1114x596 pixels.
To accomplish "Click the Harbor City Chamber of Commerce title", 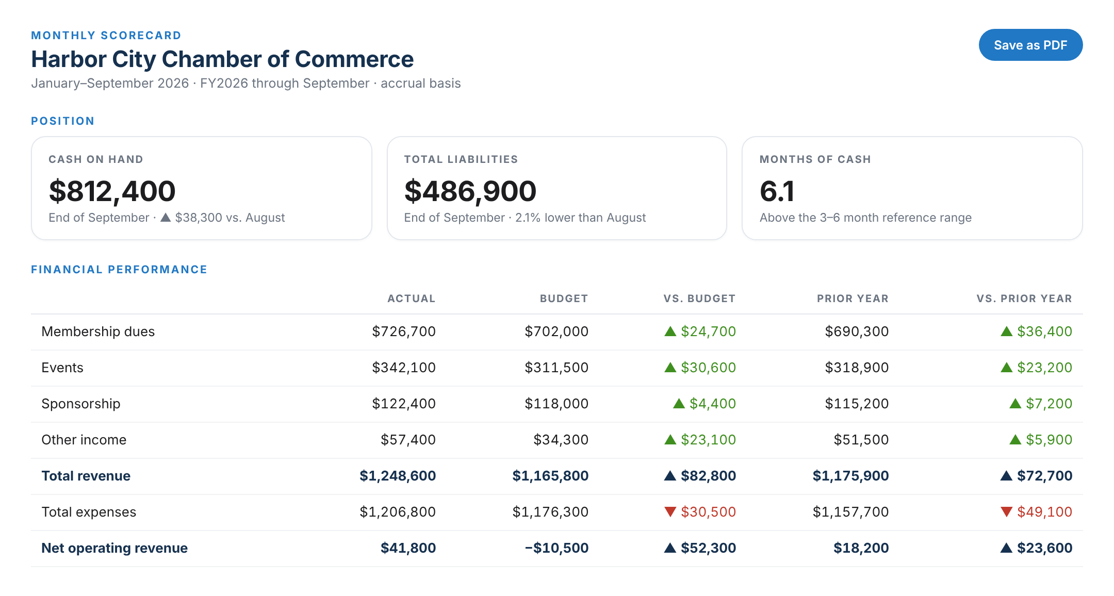I will [222, 59].
